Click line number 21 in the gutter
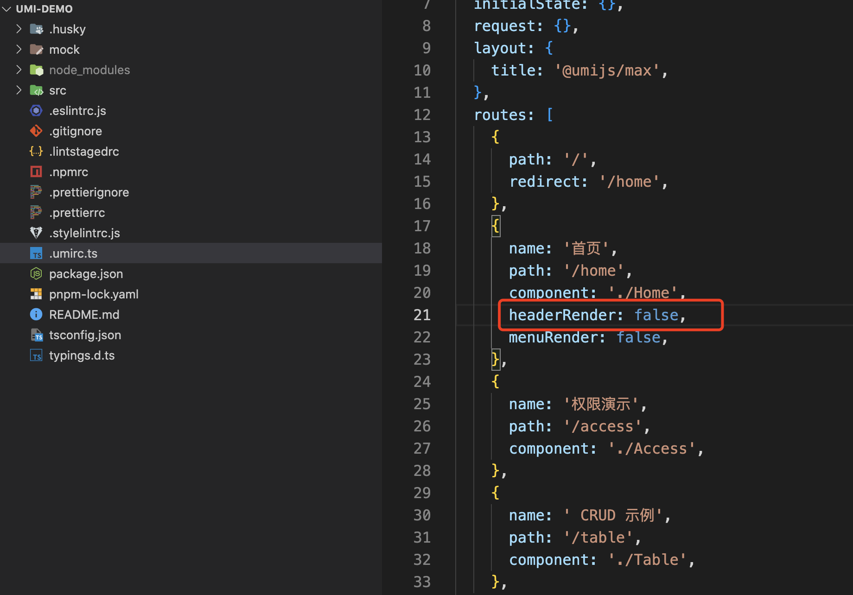This screenshot has height=595, width=853. (x=422, y=315)
